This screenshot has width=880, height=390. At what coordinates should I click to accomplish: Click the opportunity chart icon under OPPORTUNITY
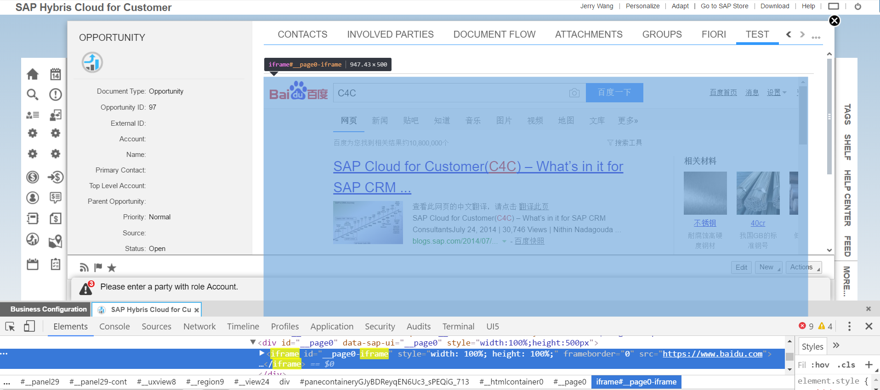[92, 62]
